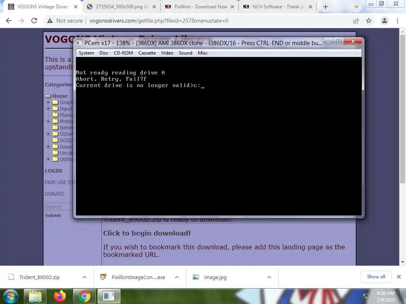The height and width of the screenshot is (304, 406).
Task: Open the Network folder icon
Action: click(56, 127)
